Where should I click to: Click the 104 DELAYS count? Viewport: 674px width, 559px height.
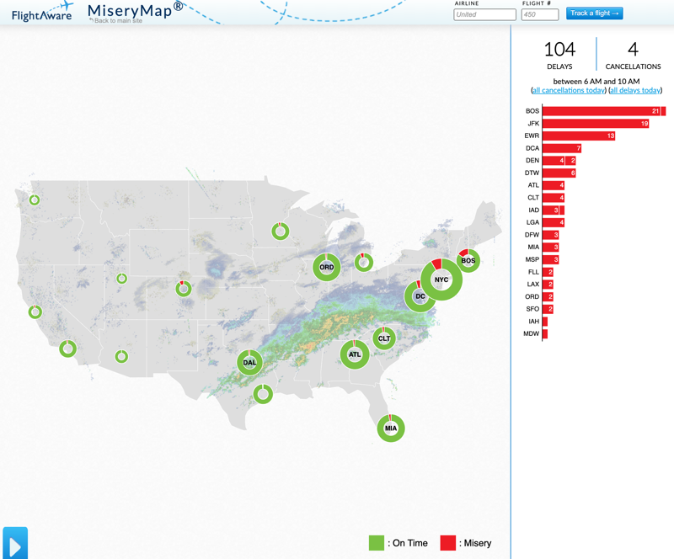[559, 55]
